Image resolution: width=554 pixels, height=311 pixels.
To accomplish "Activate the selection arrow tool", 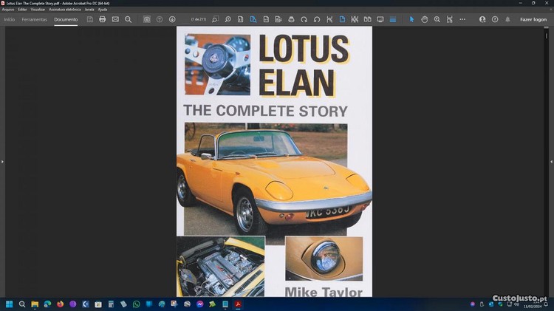I will point(412,19).
